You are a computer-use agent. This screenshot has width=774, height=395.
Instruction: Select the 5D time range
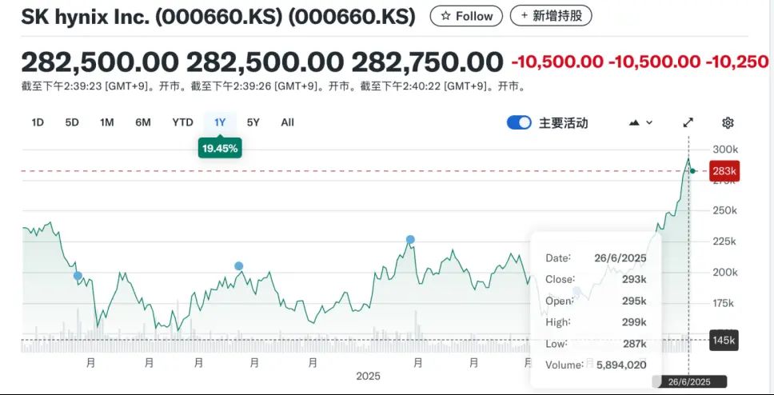coord(72,122)
